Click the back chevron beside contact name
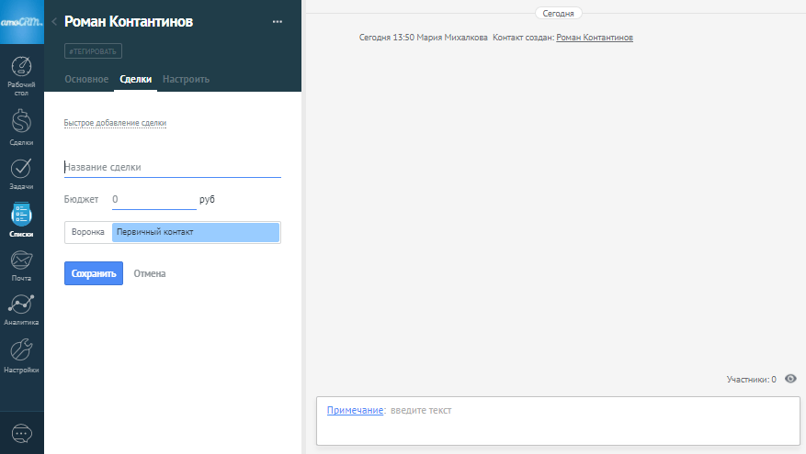This screenshot has height=454, width=806. coord(54,21)
